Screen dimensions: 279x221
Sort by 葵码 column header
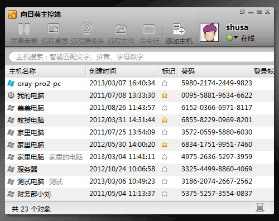point(188,71)
